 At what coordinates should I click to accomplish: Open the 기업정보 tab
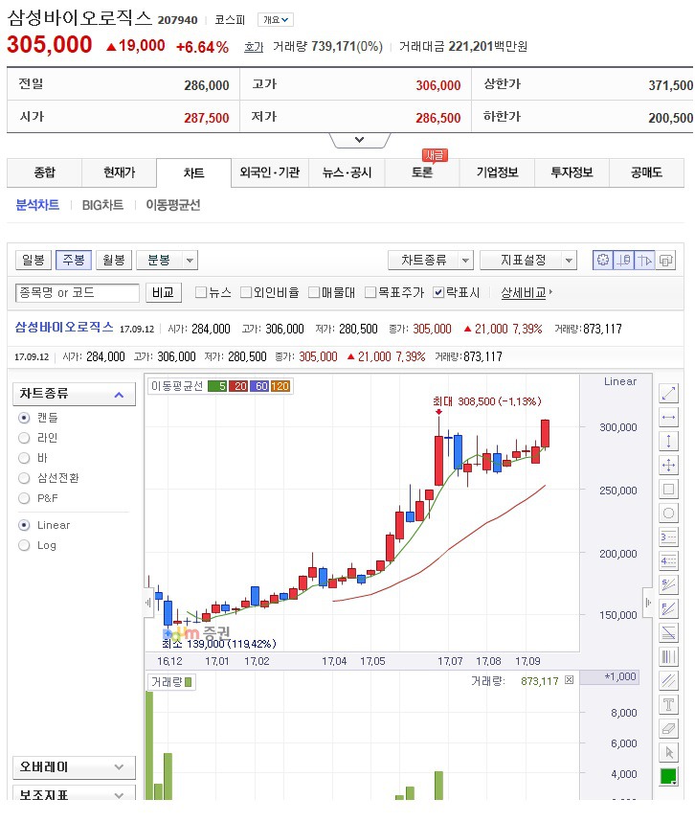(x=497, y=172)
